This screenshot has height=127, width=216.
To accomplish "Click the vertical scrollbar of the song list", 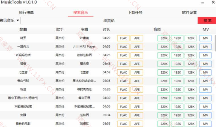I will tap(215, 43).
